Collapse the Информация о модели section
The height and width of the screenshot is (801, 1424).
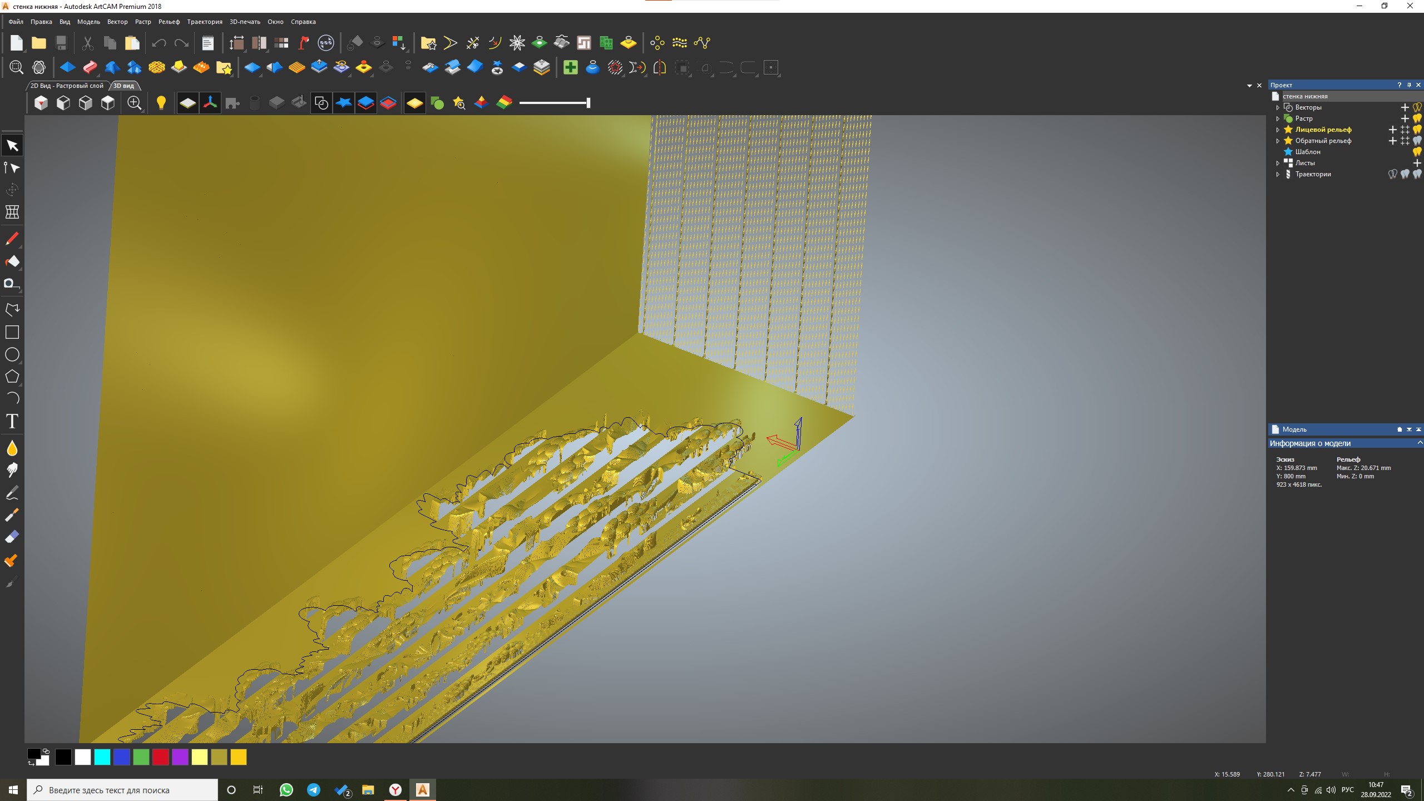pyautogui.click(x=1419, y=443)
